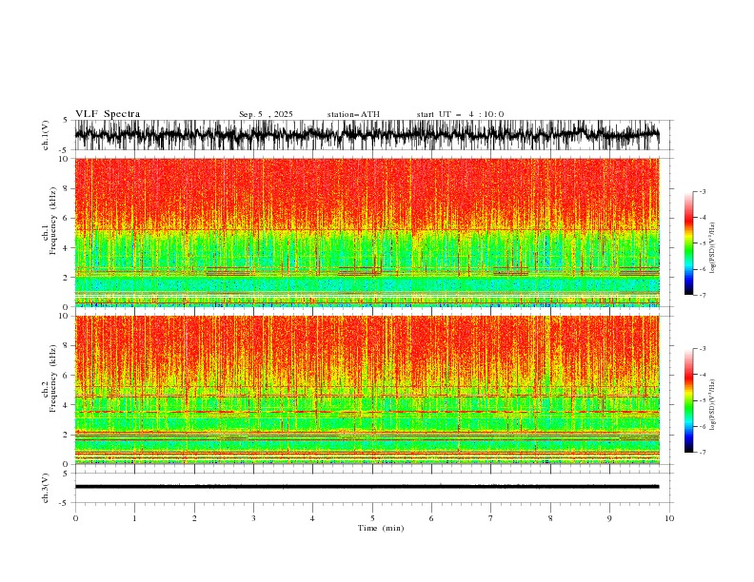Screen dimensions: 754x582
Task: Click the upper colorbar 'log(PSD)(V²/Hz)' label
Action: [x=712, y=248]
